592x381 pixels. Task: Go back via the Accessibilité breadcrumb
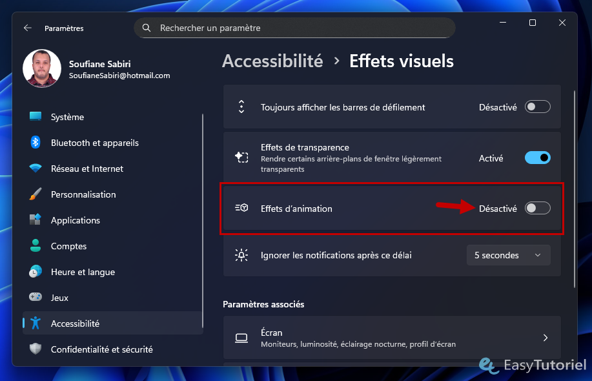272,61
